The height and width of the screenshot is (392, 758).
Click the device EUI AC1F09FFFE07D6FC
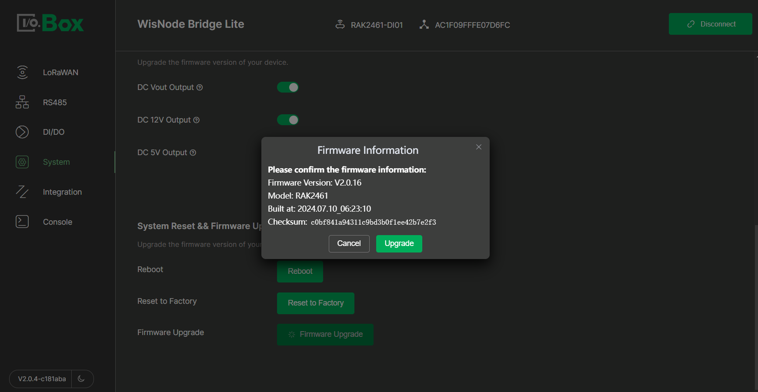click(x=472, y=25)
